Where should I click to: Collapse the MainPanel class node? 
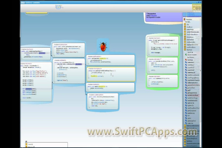tap(185, 50)
